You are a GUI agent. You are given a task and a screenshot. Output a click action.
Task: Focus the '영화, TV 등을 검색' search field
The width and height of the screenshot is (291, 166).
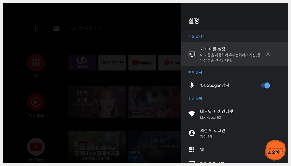(85, 28)
